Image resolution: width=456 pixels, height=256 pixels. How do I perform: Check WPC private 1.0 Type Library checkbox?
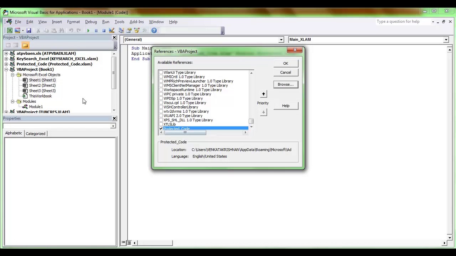point(161,94)
